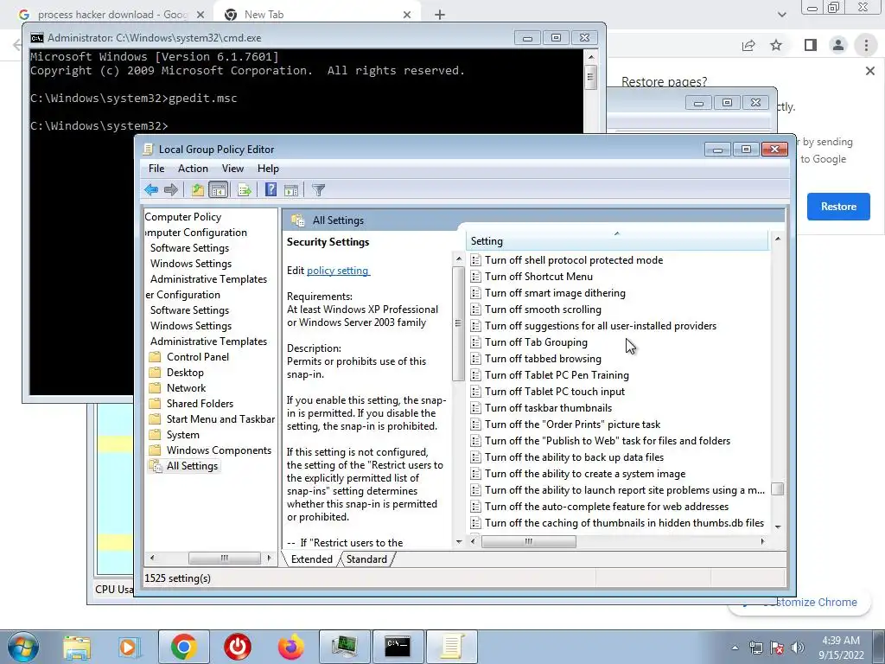Click settings list vertical scrollbar up arrow
Viewport: 885px width, 664px height.
[x=778, y=239]
